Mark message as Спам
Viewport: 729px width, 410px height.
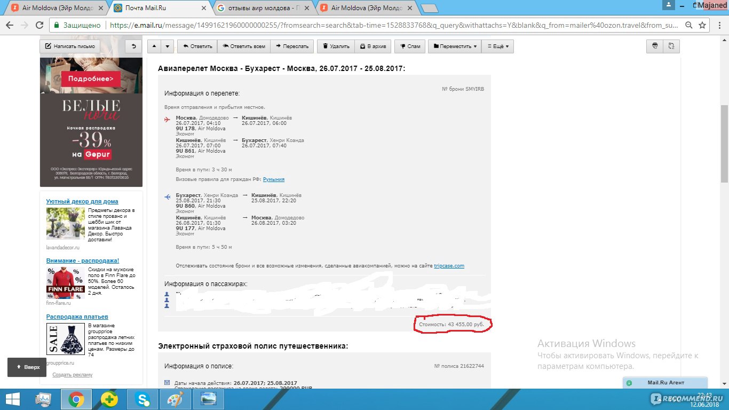[x=410, y=46]
